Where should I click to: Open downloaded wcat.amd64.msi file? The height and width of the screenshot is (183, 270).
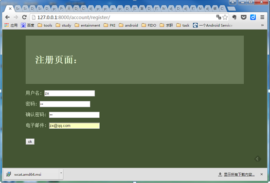[x=31, y=174]
